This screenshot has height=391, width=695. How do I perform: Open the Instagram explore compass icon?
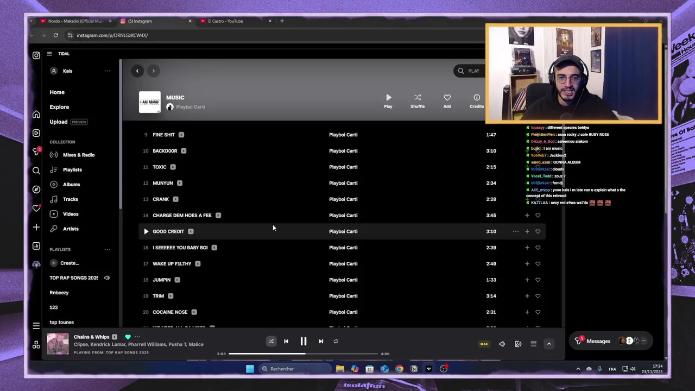36,190
